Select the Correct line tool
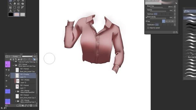The image size is (196, 110). (19, 11)
